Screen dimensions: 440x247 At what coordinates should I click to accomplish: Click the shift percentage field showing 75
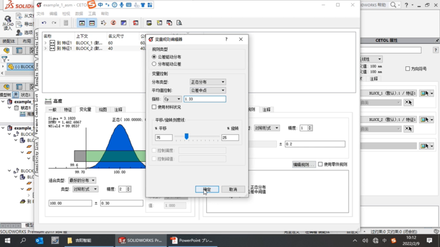coord(164,137)
